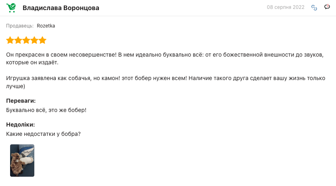
Task: Click the fourth rating star
Action: [x=34, y=40]
